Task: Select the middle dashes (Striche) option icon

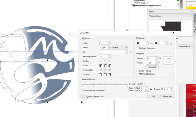Action: (105, 61)
